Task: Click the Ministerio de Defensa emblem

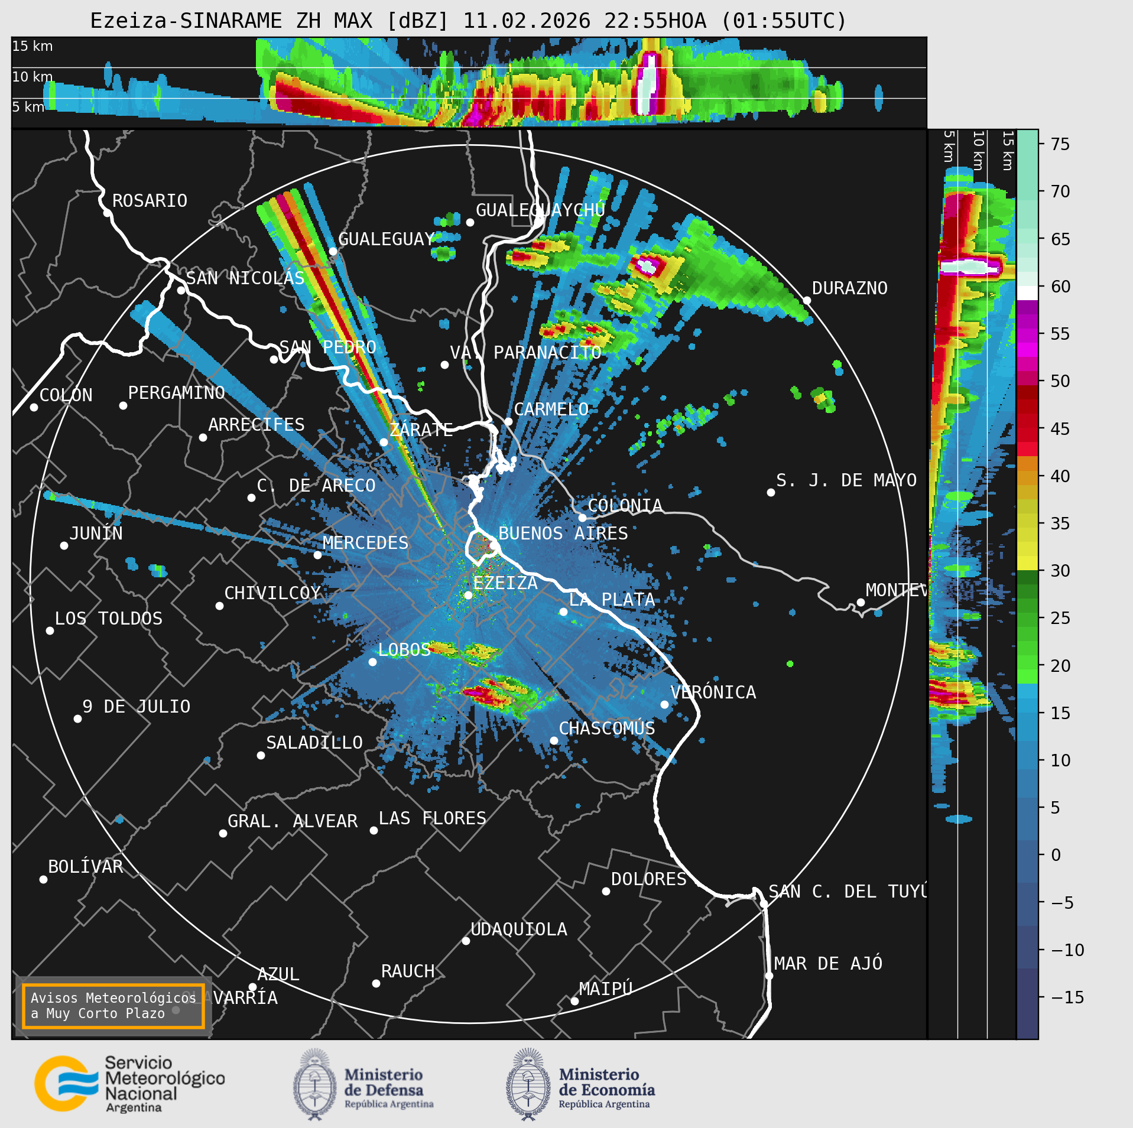Action: click(315, 1085)
